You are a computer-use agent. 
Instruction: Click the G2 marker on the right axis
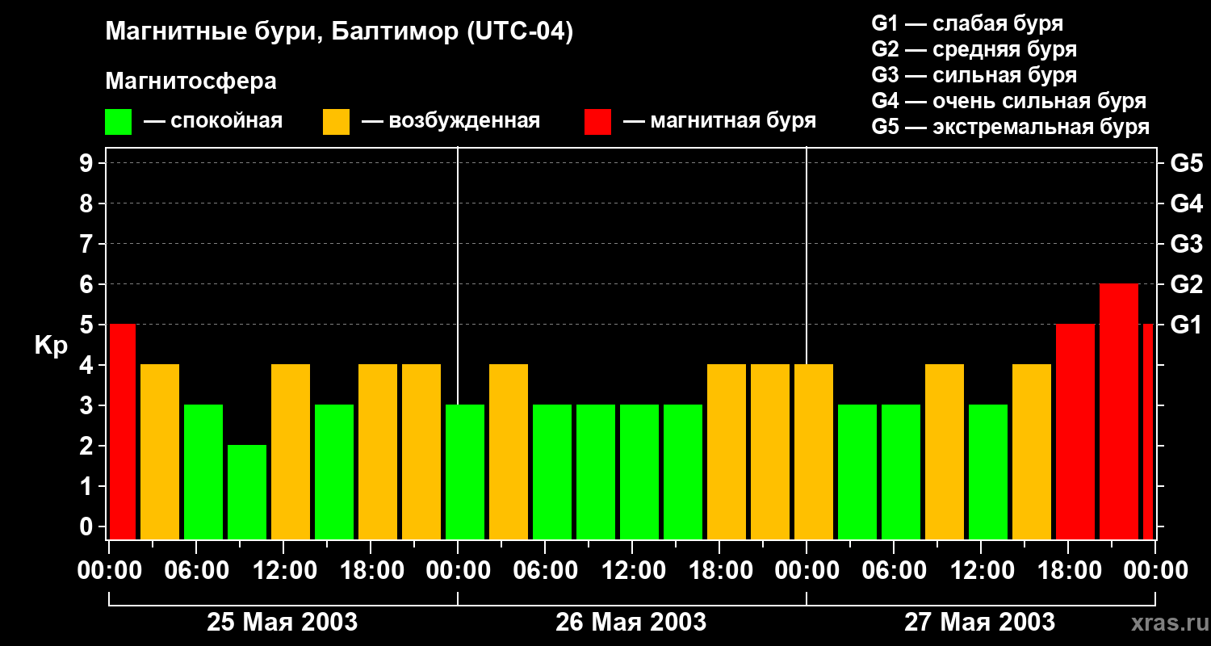1186,285
